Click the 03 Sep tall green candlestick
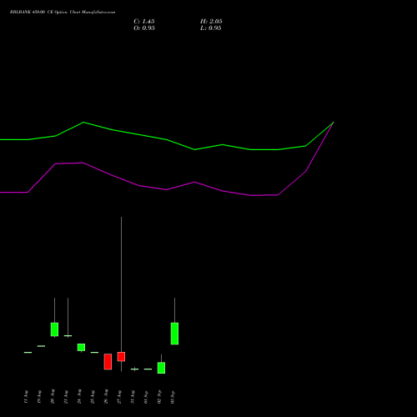Viewport: 417px width, 417px height. pyautogui.click(x=174, y=334)
